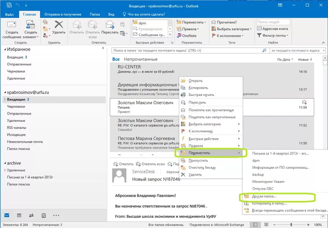Open the File tab
Screen dimensions: 328x228
coord(9,15)
